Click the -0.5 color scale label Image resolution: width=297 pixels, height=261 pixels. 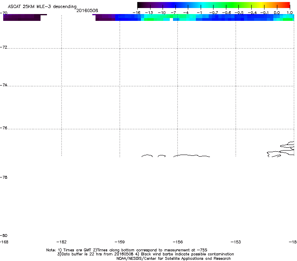[x=239, y=13]
